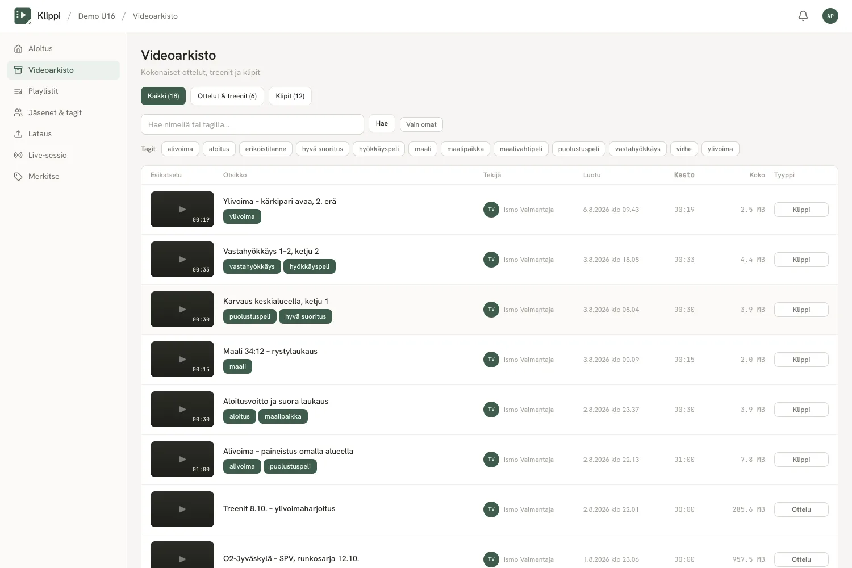
Task: Switch to the Klipit (12) tab
Action: click(290, 96)
